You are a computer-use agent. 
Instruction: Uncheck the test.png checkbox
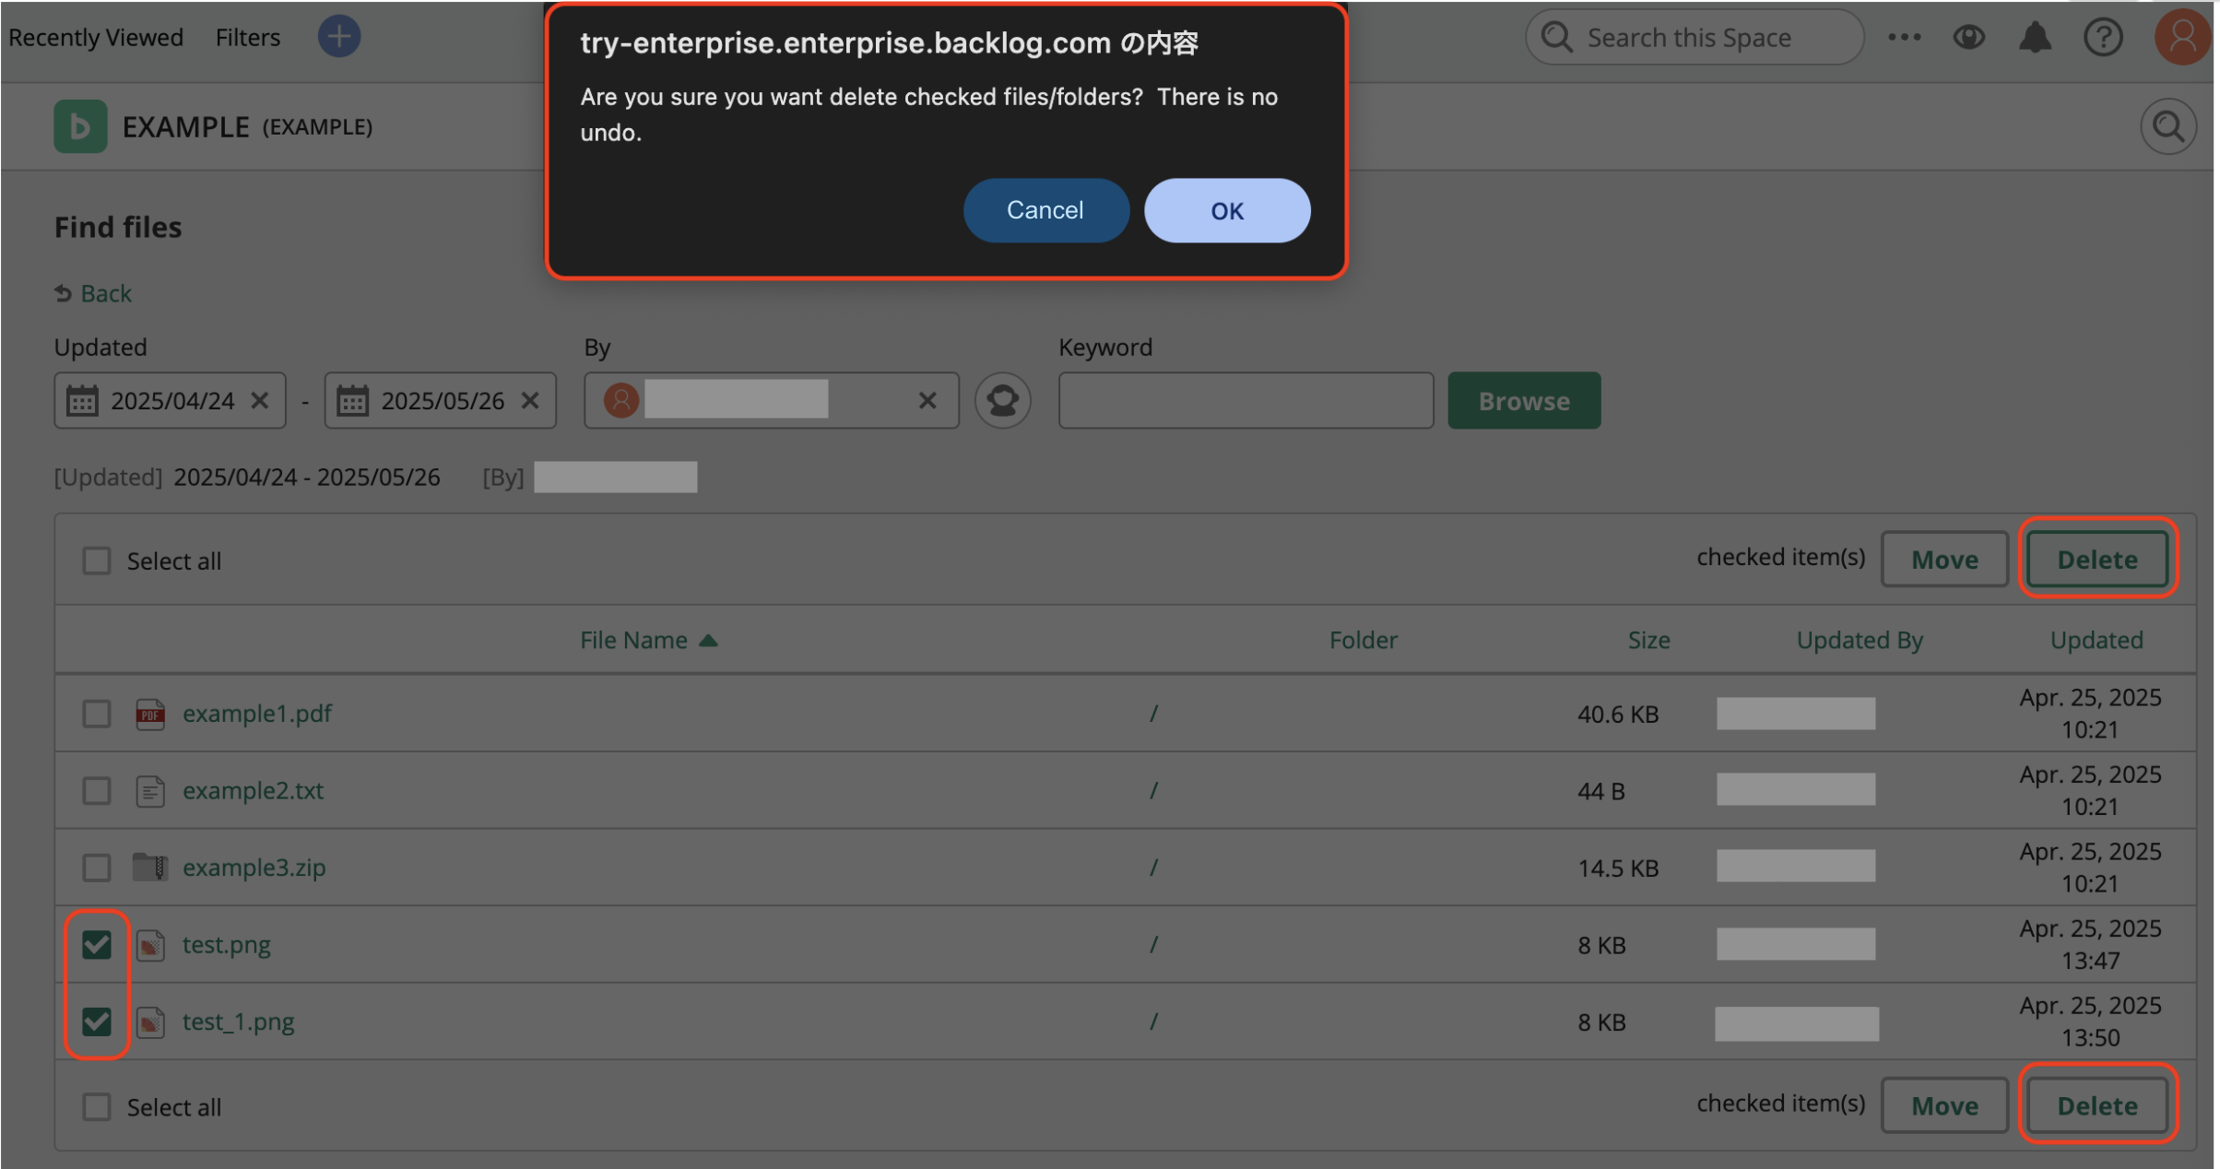[96, 945]
